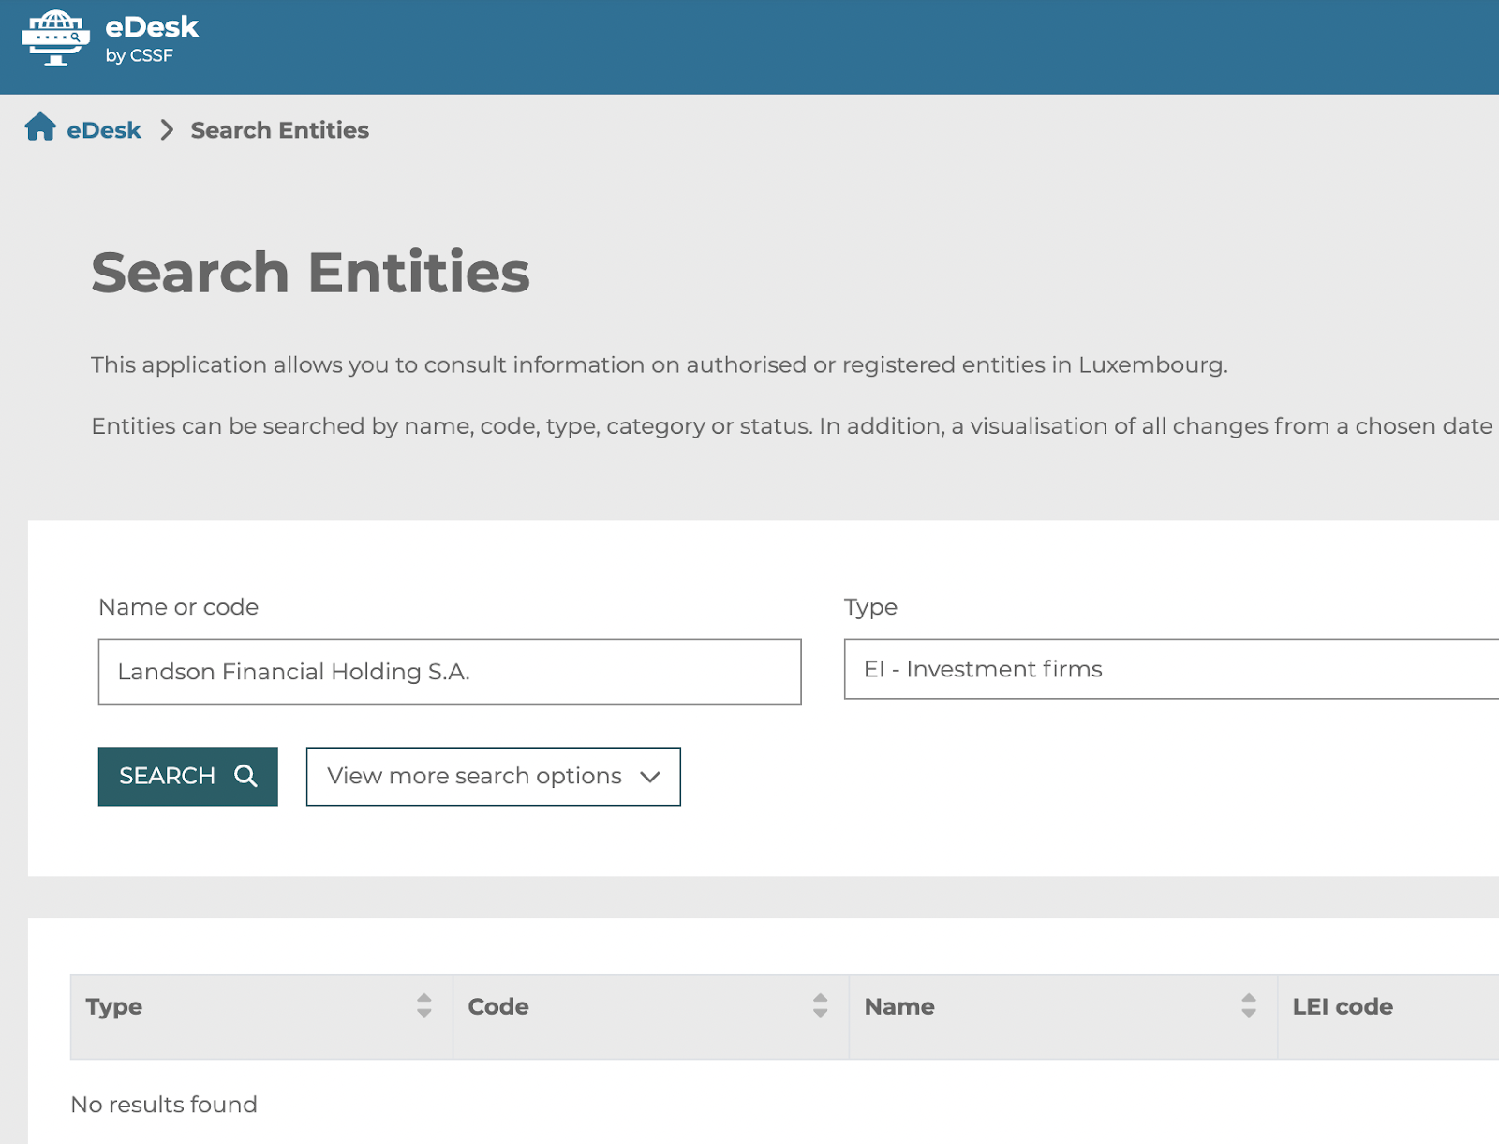Click the Type field label above the dropdown

[870, 607]
